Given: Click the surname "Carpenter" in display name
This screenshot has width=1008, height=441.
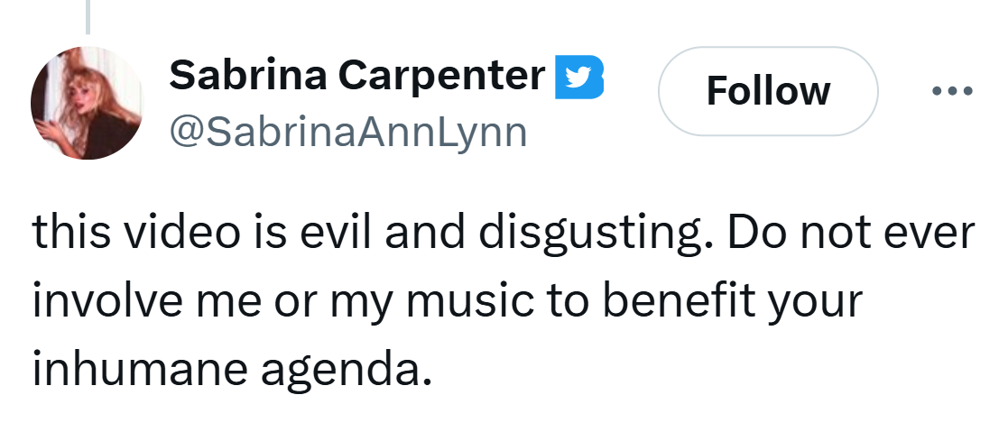Looking at the screenshot, I should tap(442, 76).
